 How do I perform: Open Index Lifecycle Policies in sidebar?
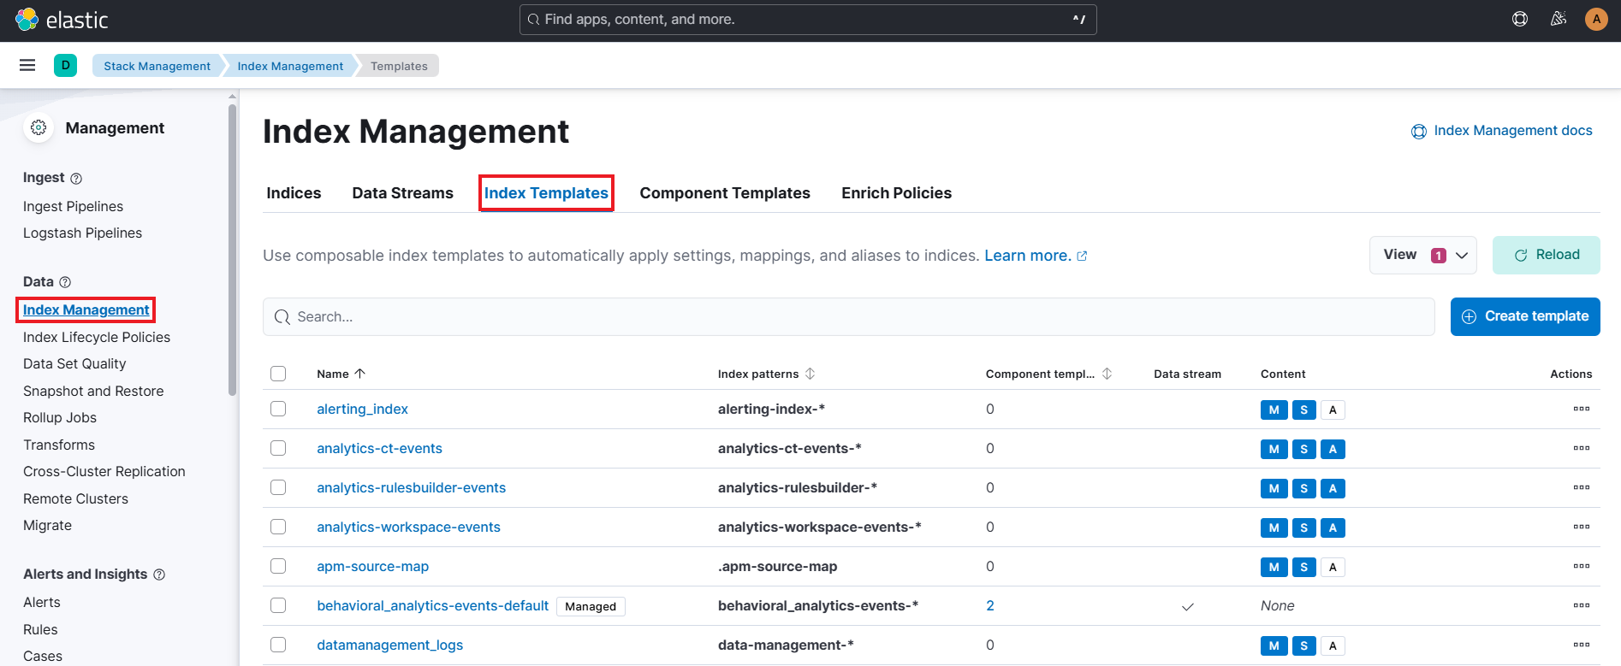[x=97, y=337]
